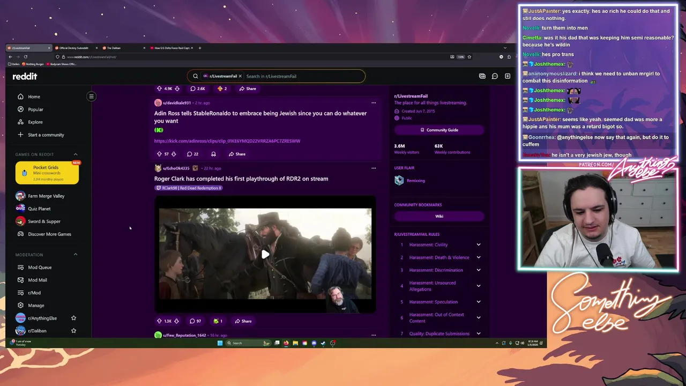Open the Wiki community bookmark
Viewport: 686px width, 386px height.
(x=439, y=216)
